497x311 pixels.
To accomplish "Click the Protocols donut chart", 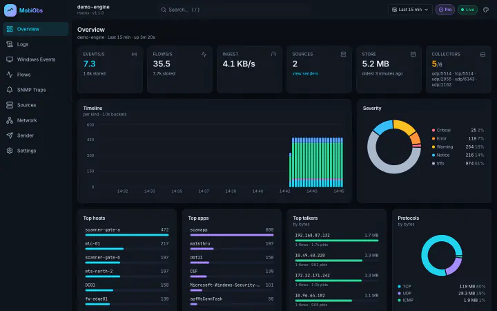I will 442,256.
